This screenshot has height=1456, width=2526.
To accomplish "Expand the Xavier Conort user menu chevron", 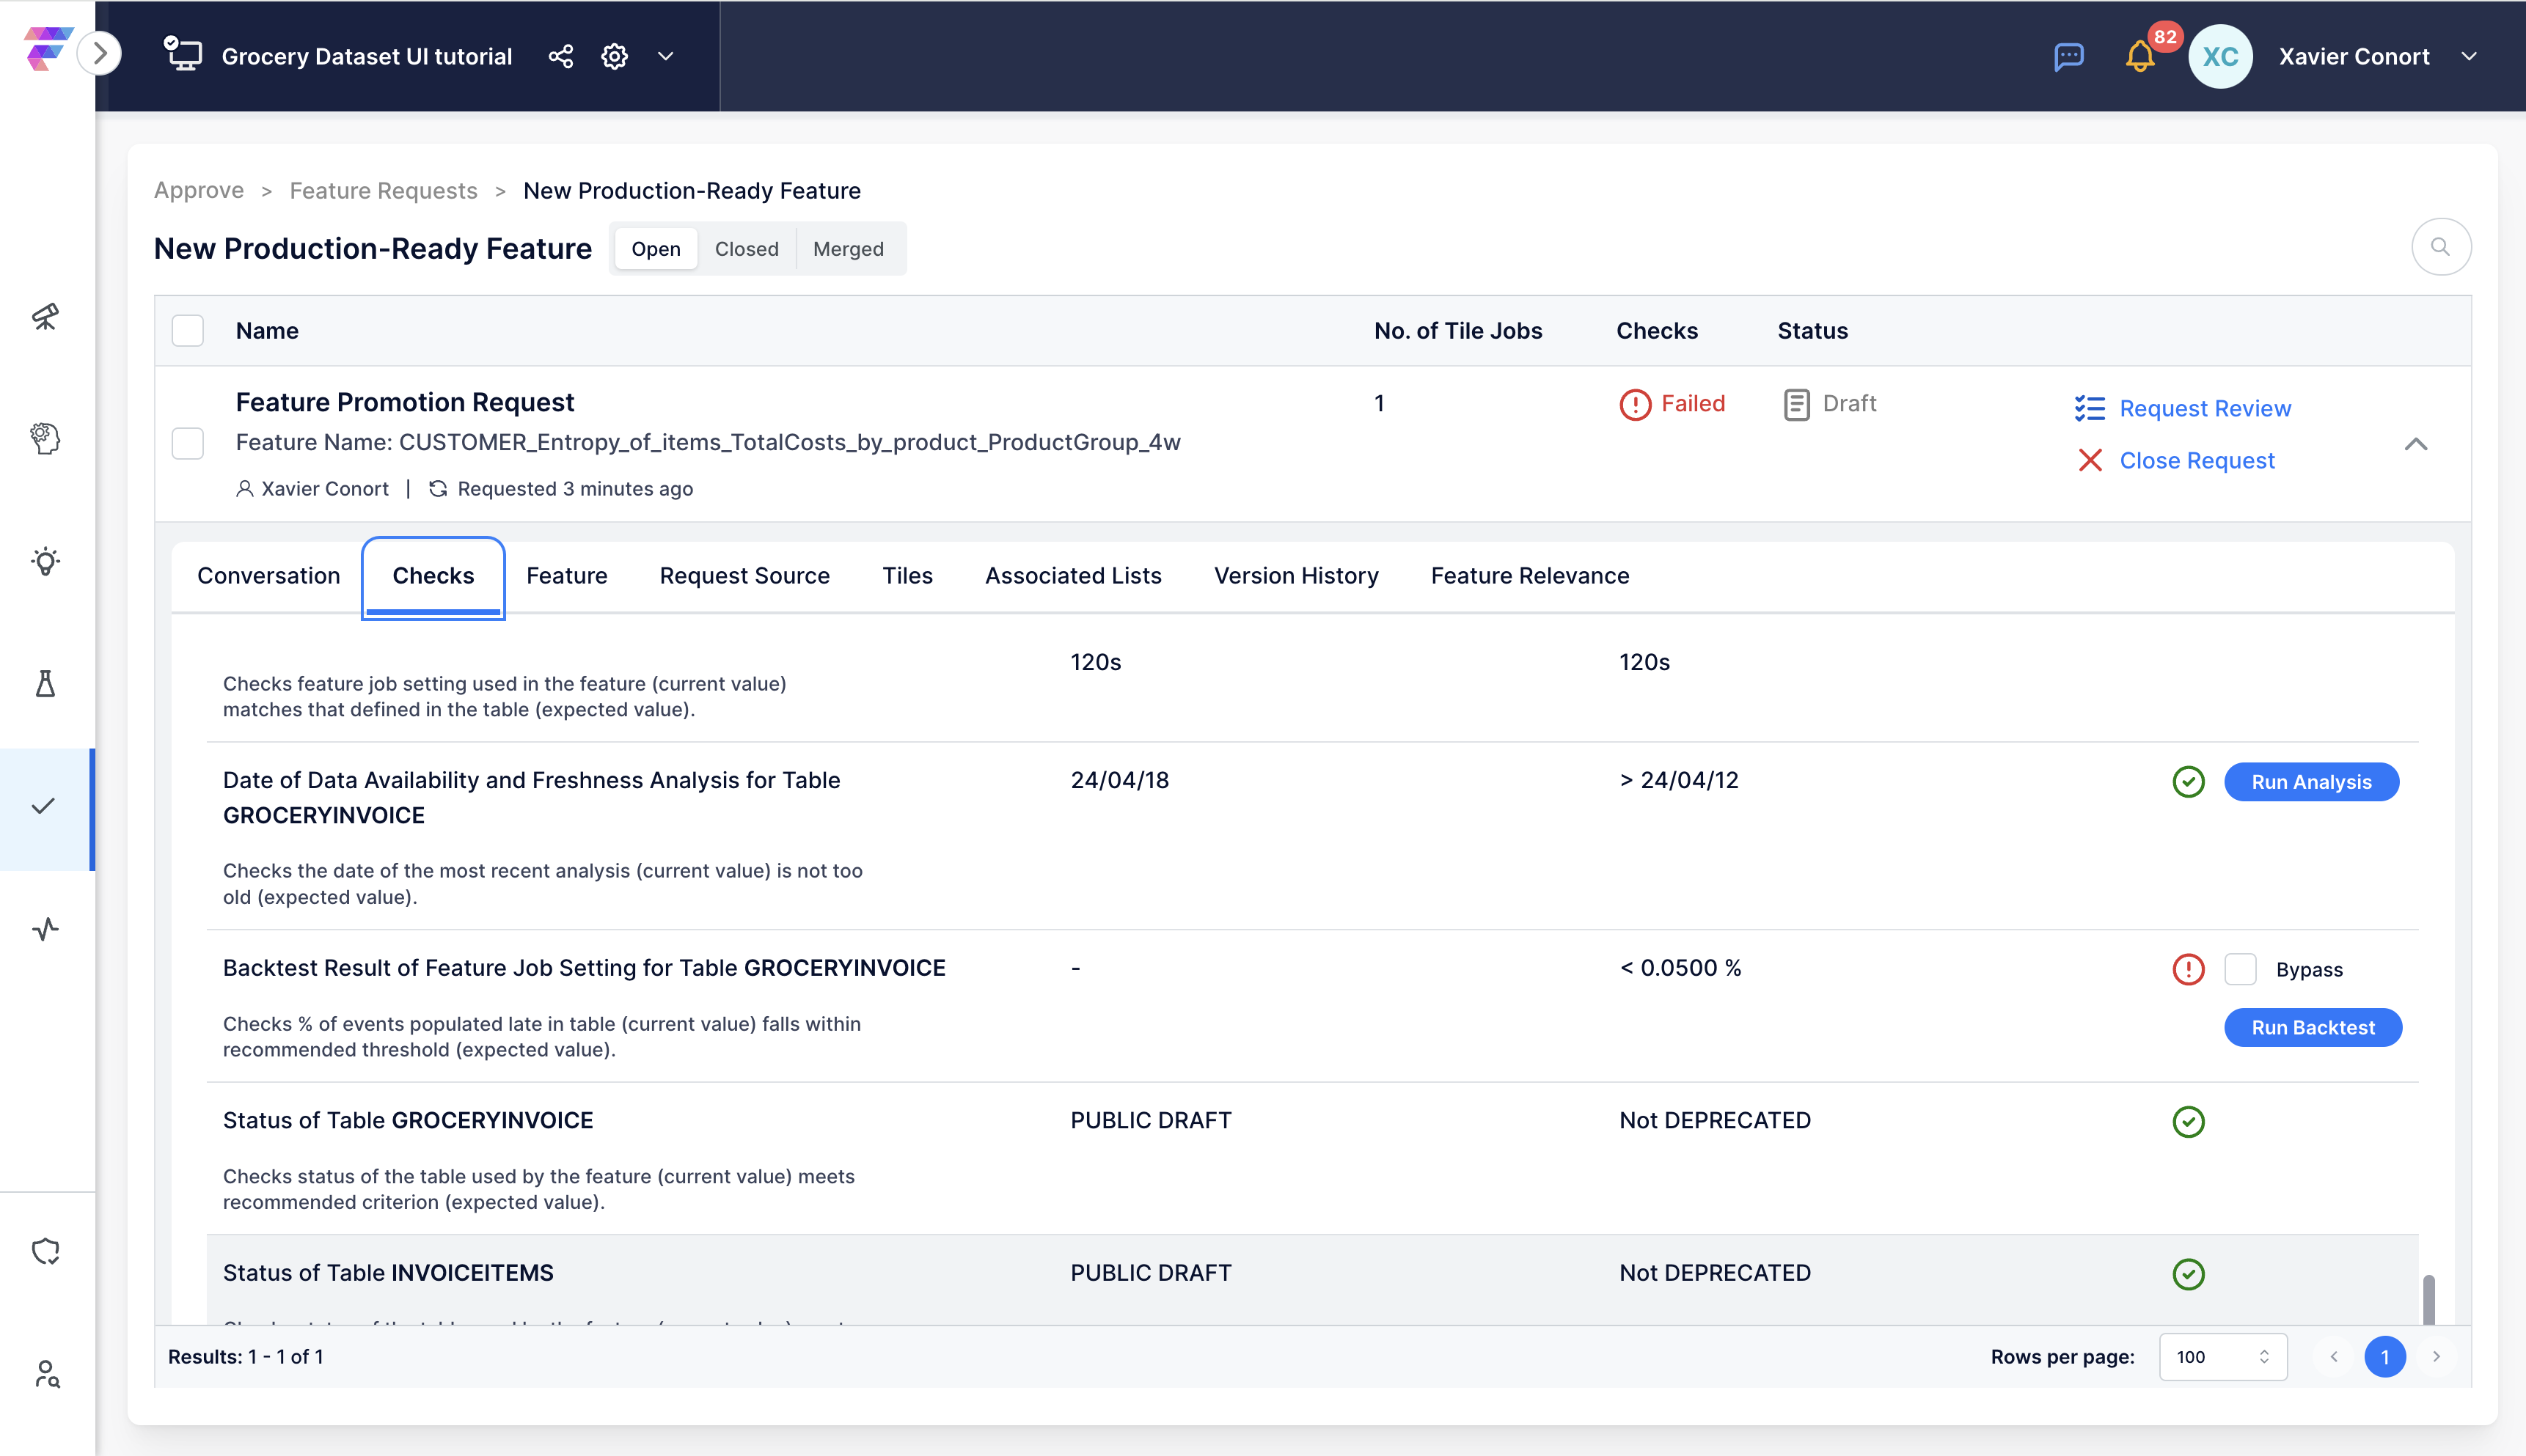I will tap(2469, 57).
